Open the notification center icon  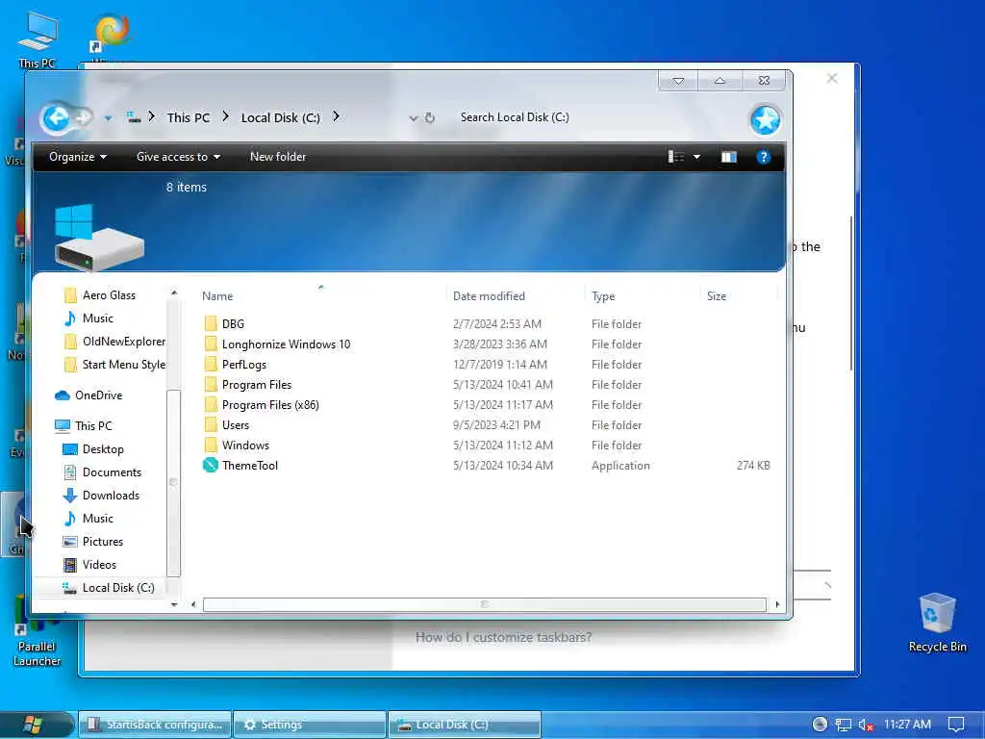coord(956,725)
